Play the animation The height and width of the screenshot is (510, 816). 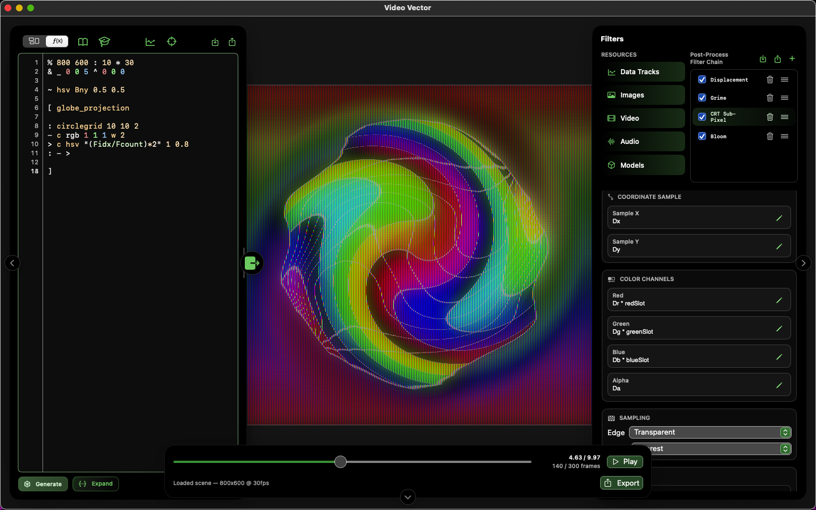(625, 462)
